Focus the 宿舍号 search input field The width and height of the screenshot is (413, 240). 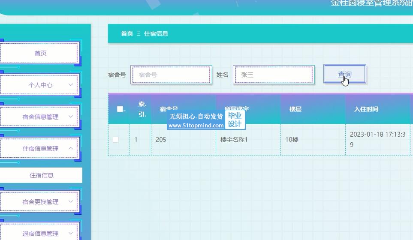coord(171,75)
